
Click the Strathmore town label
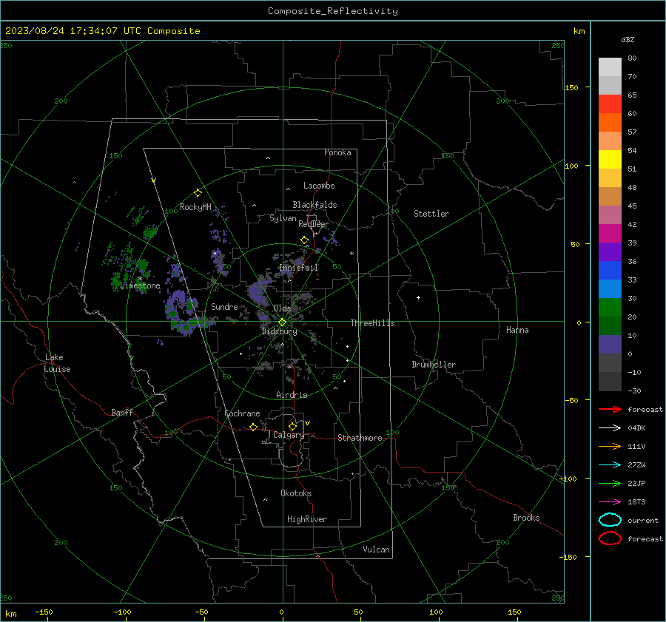[x=360, y=438]
